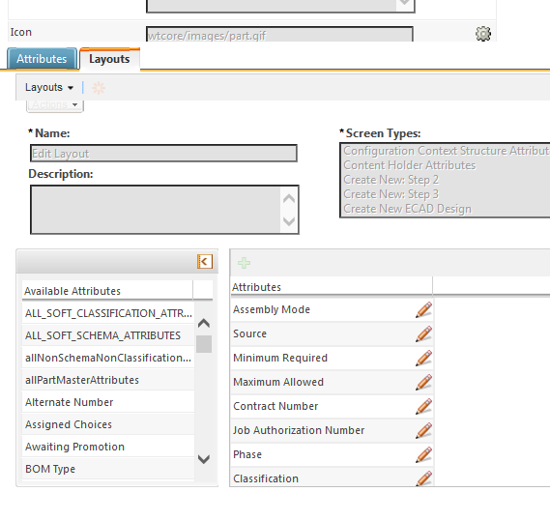Viewport: 550px width, 521px height.
Task: Select allPartMasterAttributes available attribute
Action: pyautogui.click(x=108, y=380)
